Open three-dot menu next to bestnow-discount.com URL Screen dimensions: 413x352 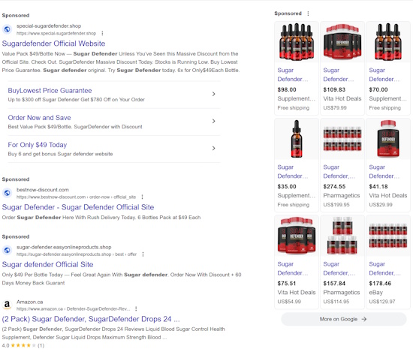pyautogui.click(x=142, y=197)
